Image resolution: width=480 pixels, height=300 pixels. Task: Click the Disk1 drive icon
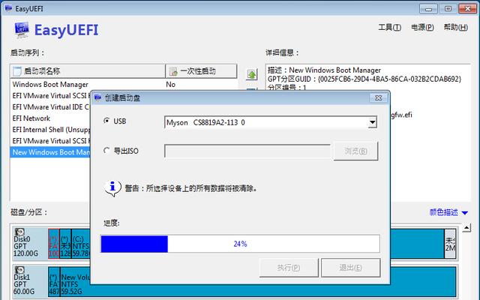[19, 270]
